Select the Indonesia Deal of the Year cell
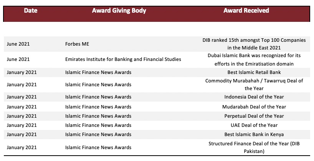314x161 pixels. tap(254, 97)
